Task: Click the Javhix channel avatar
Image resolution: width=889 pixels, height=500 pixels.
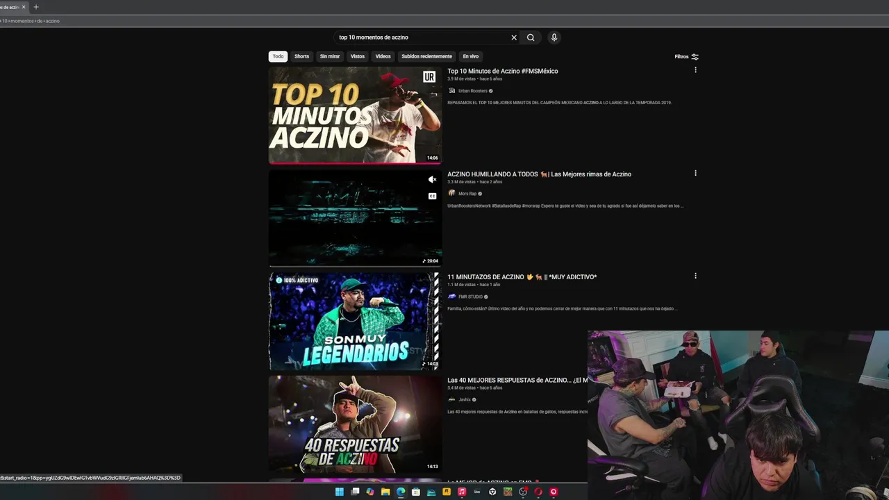Action: click(x=451, y=399)
